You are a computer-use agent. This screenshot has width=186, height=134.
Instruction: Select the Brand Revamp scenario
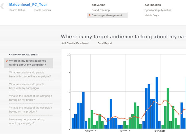pos(101,10)
